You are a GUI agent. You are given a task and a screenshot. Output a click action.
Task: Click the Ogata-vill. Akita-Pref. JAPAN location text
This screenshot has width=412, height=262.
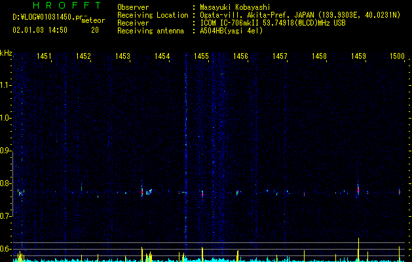pos(300,15)
